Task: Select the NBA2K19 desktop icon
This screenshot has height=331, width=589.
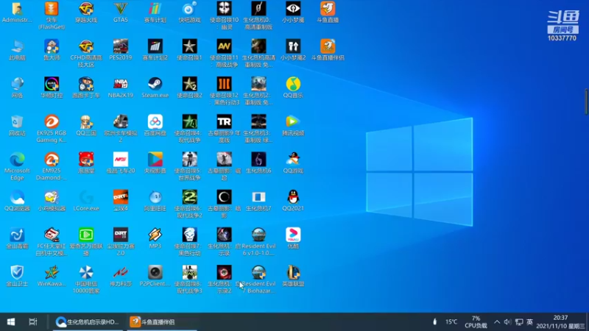Action: click(x=121, y=88)
